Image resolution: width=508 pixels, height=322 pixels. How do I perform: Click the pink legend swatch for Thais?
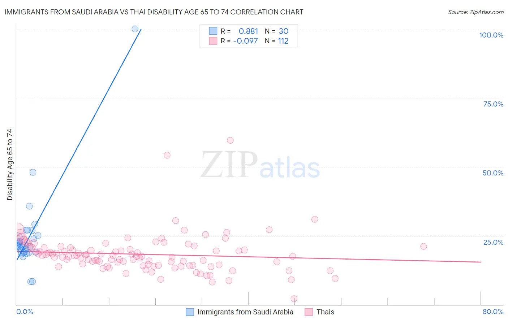[x=309, y=312]
